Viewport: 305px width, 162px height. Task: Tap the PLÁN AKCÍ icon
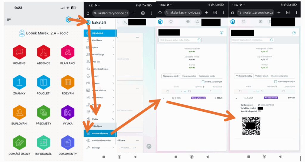pos(68,52)
